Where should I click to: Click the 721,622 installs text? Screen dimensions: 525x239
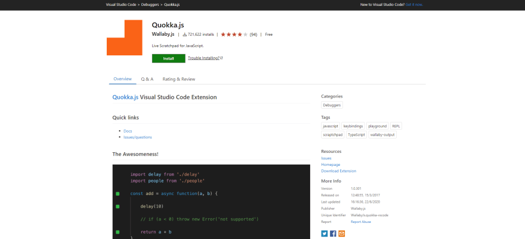(201, 34)
